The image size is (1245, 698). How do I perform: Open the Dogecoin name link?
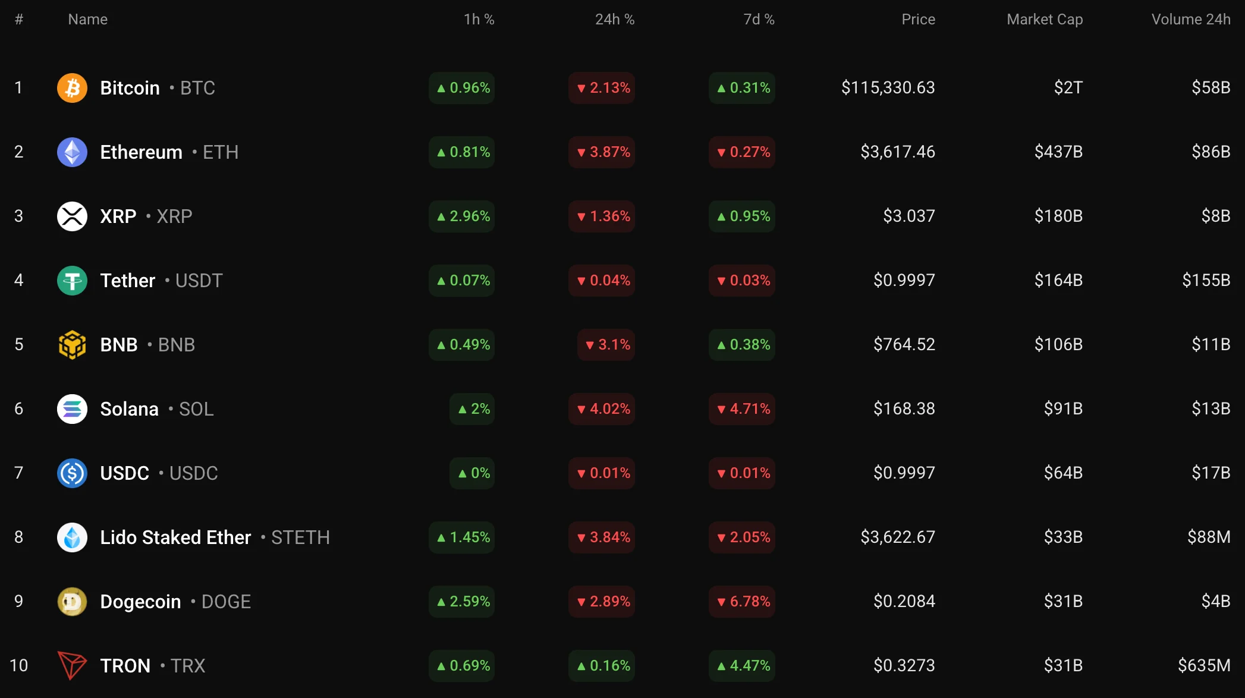[x=140, y=602]
